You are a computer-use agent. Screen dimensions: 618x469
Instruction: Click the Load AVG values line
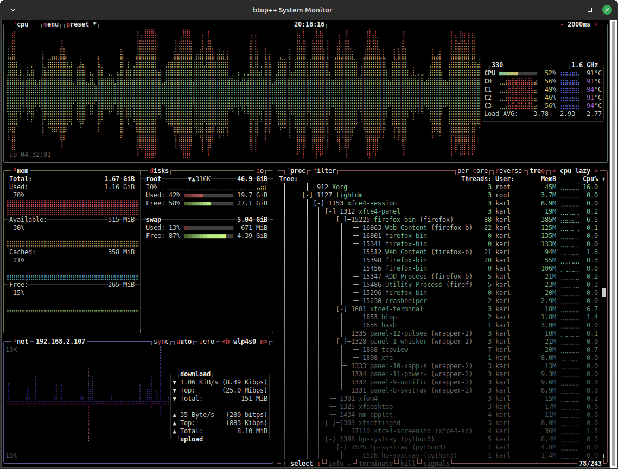543,114
